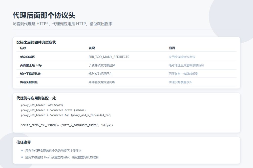
Task: Click the X-Forwarded-For code line
Action: (x=66, y=115)
